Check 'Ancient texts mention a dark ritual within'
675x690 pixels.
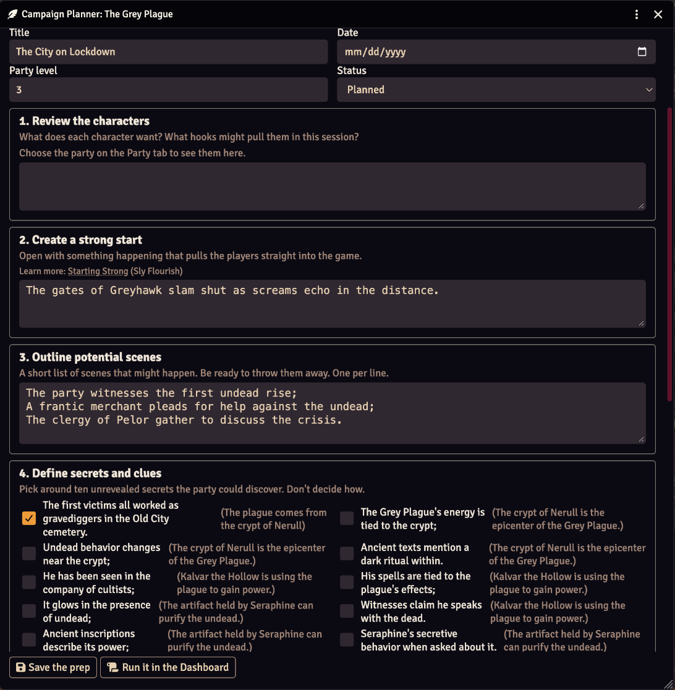point(347,553)
